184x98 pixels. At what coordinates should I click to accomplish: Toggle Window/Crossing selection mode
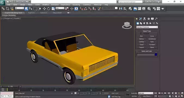pos(39,8)
